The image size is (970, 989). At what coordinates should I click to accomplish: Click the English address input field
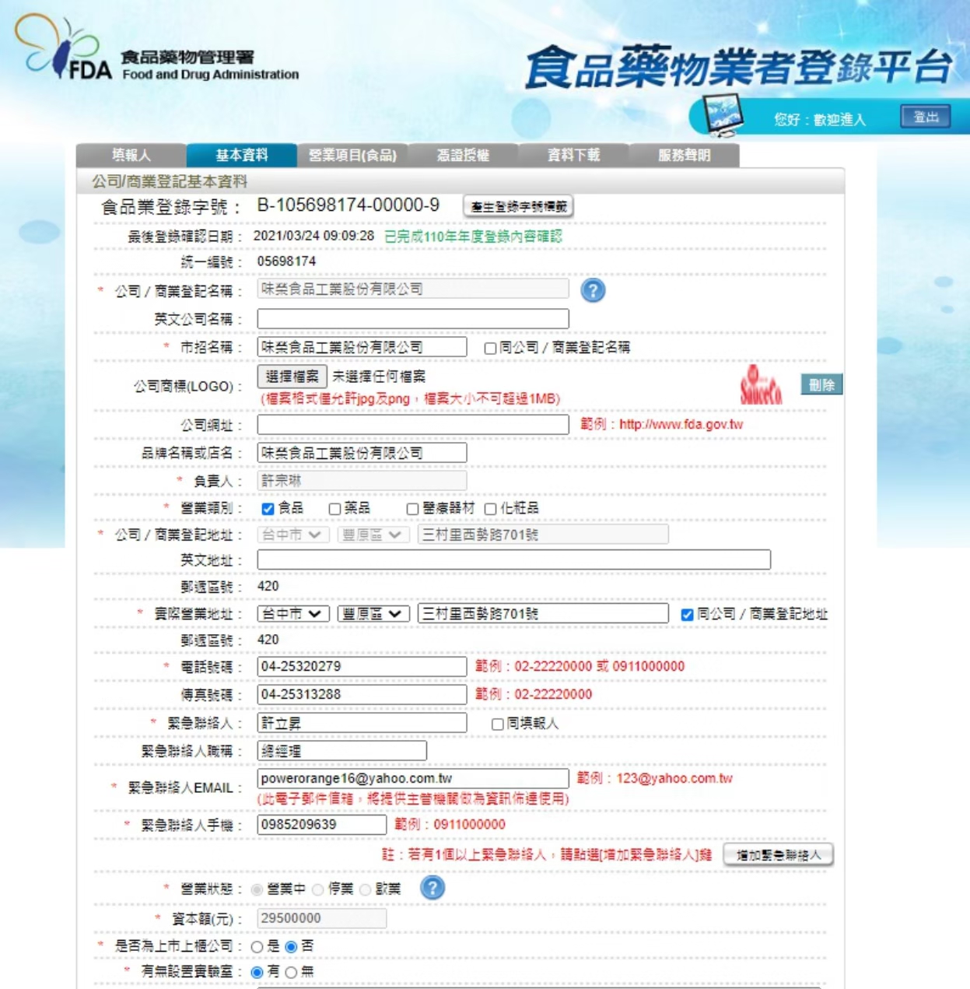tap(514, 559)
